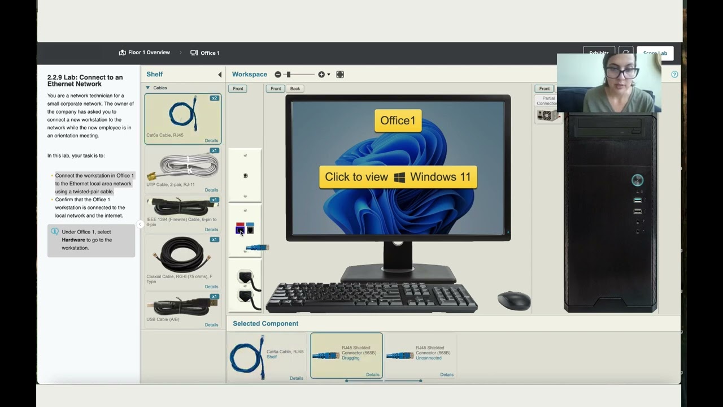Switch monitor to Front view
Image resolution: width=723 pixels, height=407 pixels.
pos(276,89)
